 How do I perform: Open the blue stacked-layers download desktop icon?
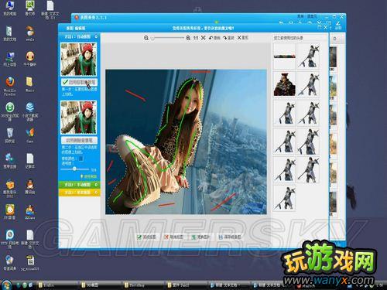30,111
